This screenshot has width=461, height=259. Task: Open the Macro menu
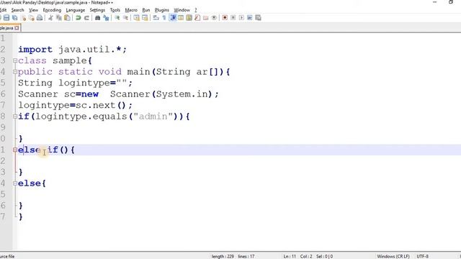[131, 10]
